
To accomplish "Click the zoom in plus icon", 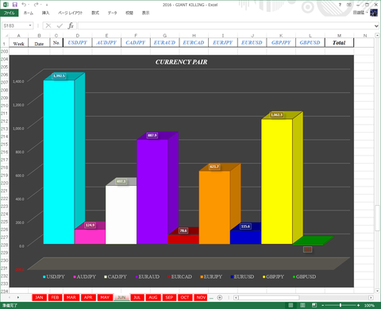I will pyautogui.click(x=358, y=305).
